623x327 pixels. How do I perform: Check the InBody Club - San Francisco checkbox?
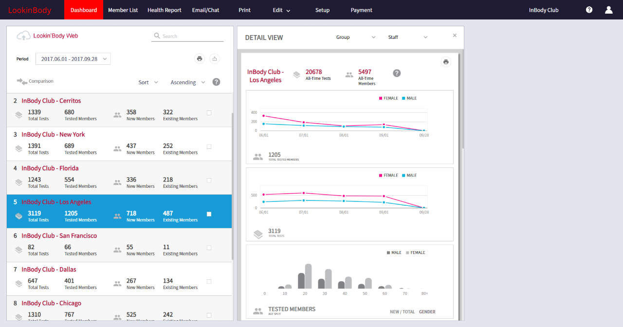209,248
